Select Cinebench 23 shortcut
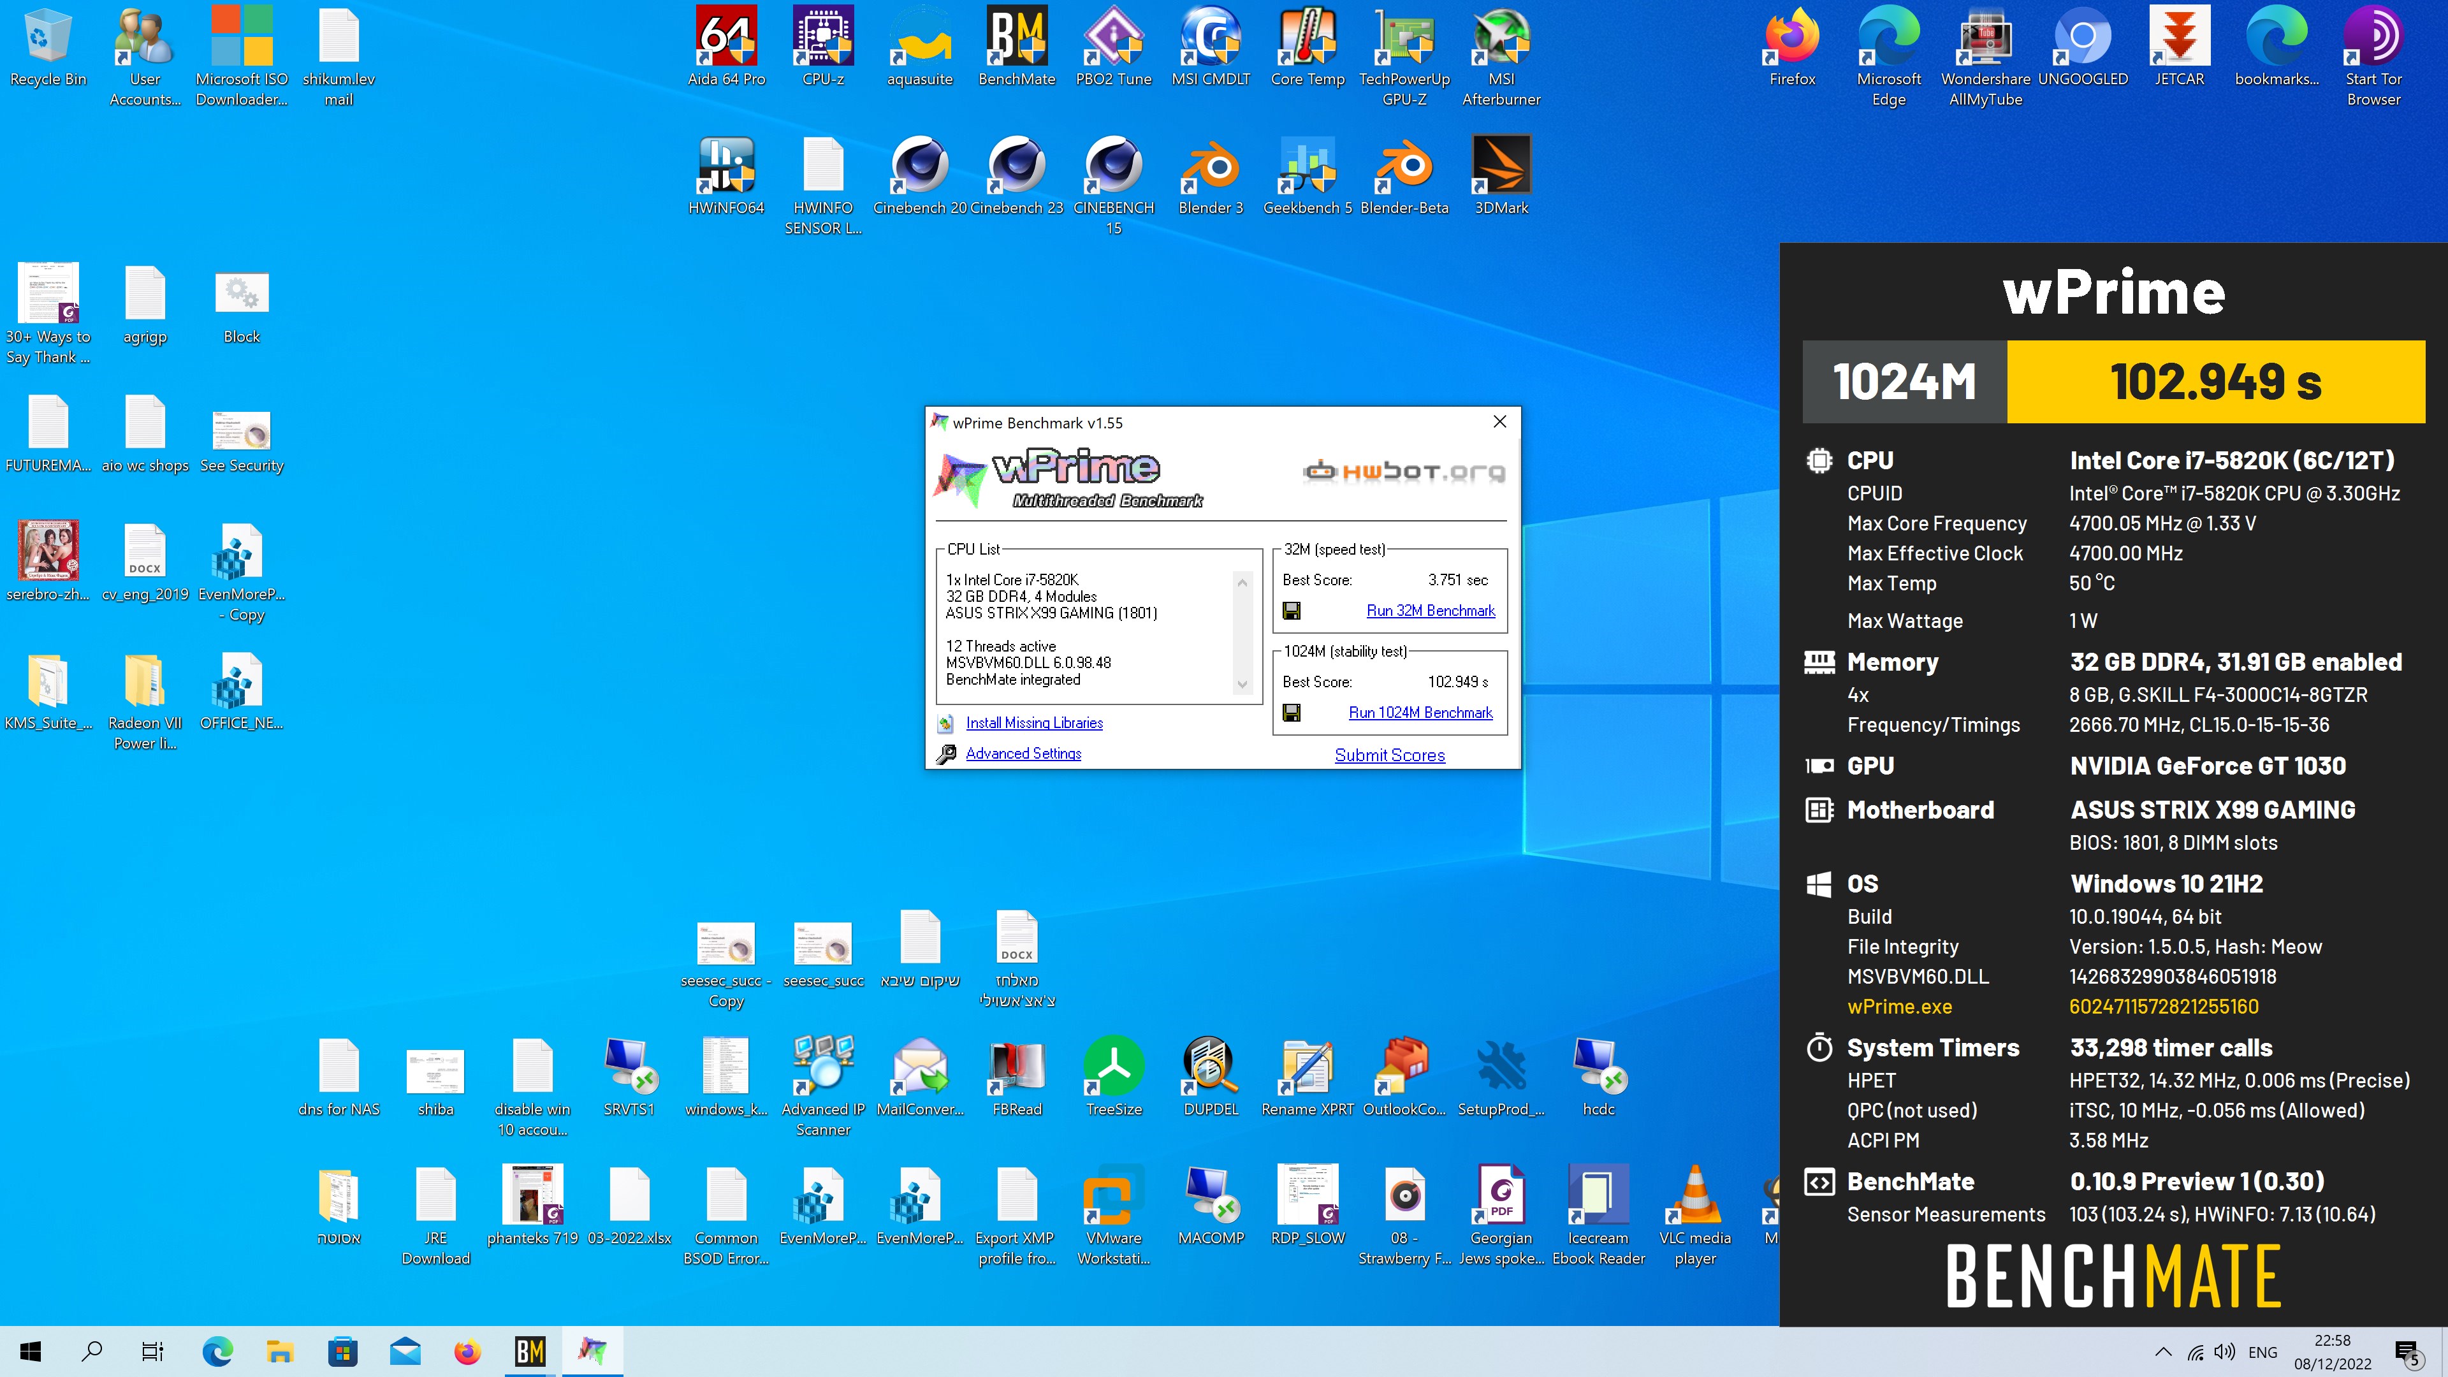The width and height of the screenshot is (2448, 1377). (x=1017, y=176)
